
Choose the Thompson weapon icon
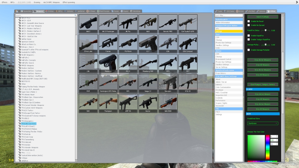pos(108,103)
